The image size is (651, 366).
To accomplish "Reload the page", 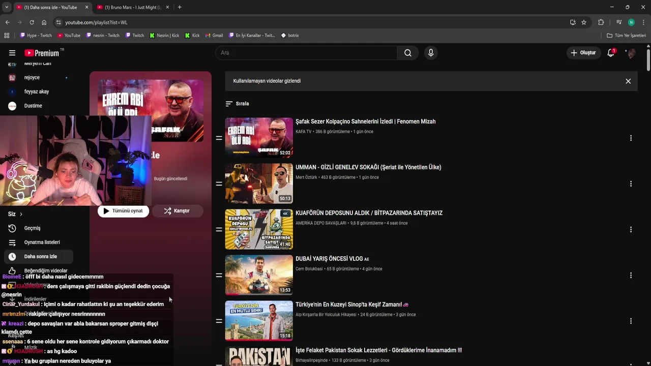I will tap(32, 22).
